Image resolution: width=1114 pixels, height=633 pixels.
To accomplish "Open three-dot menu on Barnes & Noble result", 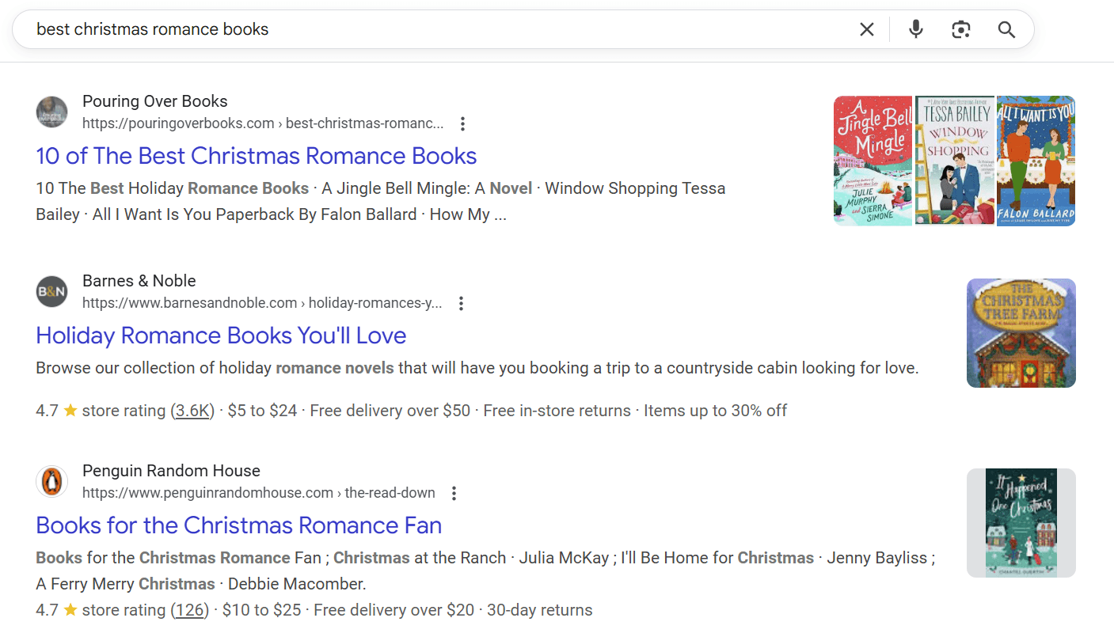I will click(461, 303).
